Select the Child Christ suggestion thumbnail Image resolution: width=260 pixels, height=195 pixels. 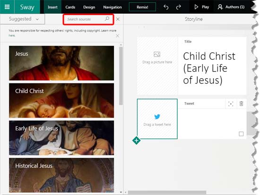[x=61, y=100]
